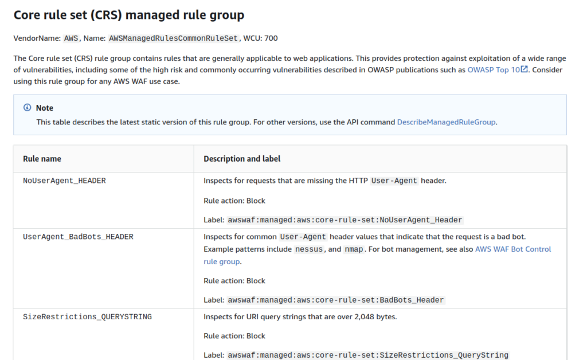Click the info circle icon in the Note box
The width and height of the screenshot is (587, 360).
(x=28, y=108)
